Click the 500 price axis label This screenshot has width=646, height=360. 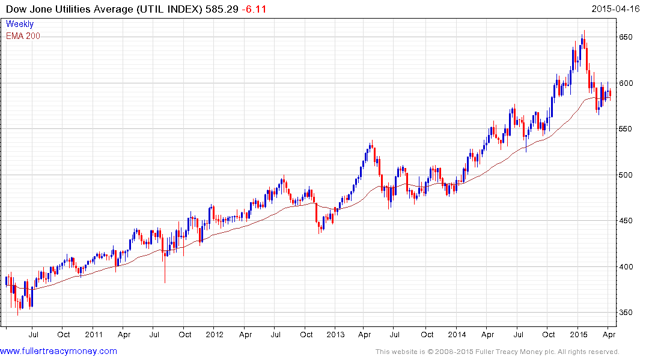[627, 175]
